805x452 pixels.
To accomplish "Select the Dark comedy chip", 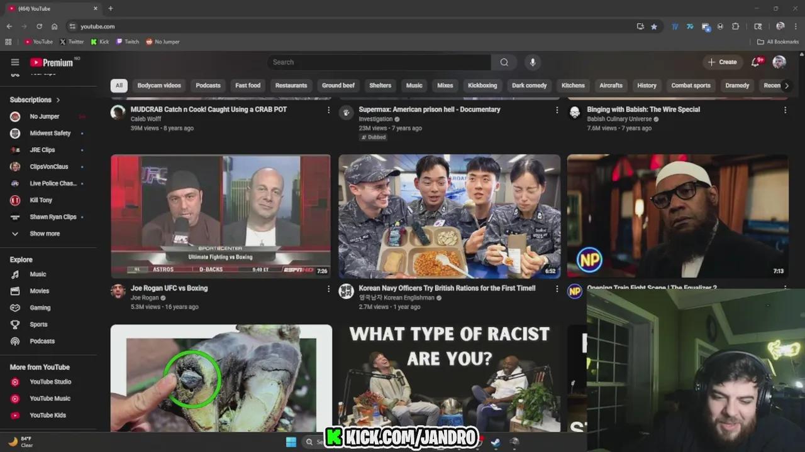I will (x=529, y=85).
